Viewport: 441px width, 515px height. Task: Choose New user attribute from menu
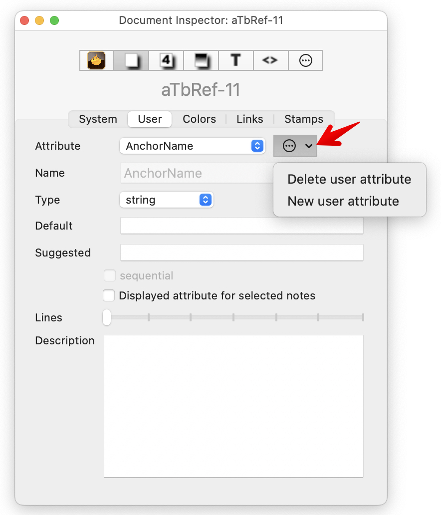point(343,201)
